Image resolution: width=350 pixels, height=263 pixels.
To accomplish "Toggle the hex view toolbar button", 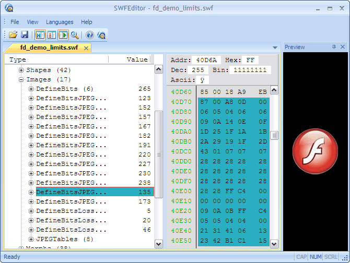I will click(40, 35).
